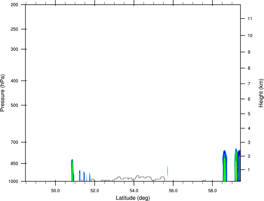Click the 1000 pressure tick label
The width and height of the screenshot is (264, 201).
coord(13,182)
